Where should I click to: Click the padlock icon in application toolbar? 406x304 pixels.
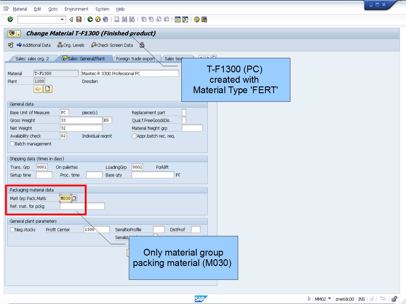point(142,45)
